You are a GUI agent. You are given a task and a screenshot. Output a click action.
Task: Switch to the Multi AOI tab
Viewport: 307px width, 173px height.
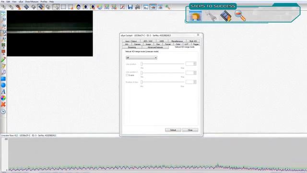tap(193, 41)
